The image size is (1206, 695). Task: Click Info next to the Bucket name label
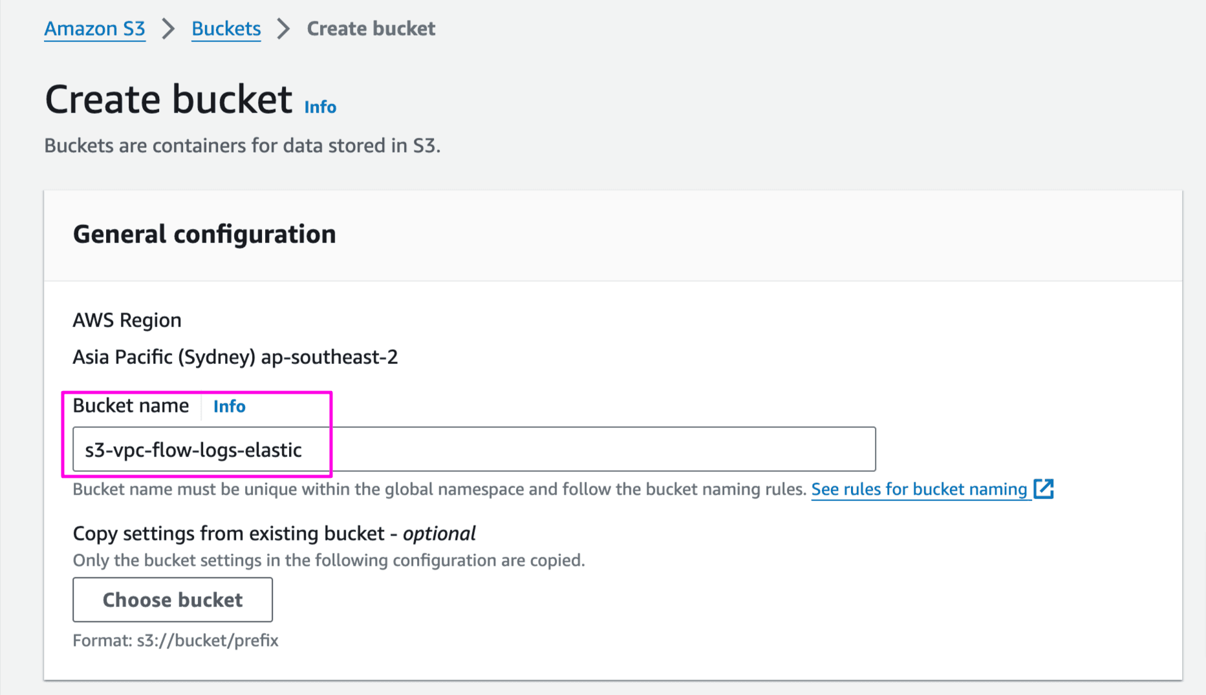point(229,406)
